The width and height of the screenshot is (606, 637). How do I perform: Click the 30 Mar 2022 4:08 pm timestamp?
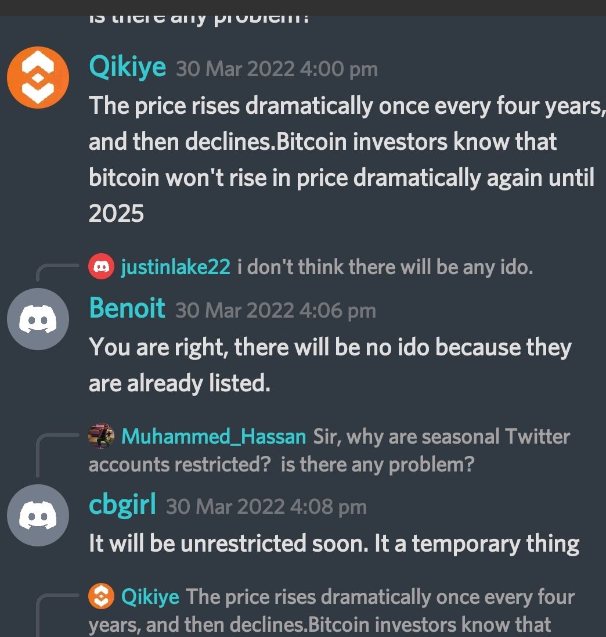click(x=266, y=507)
